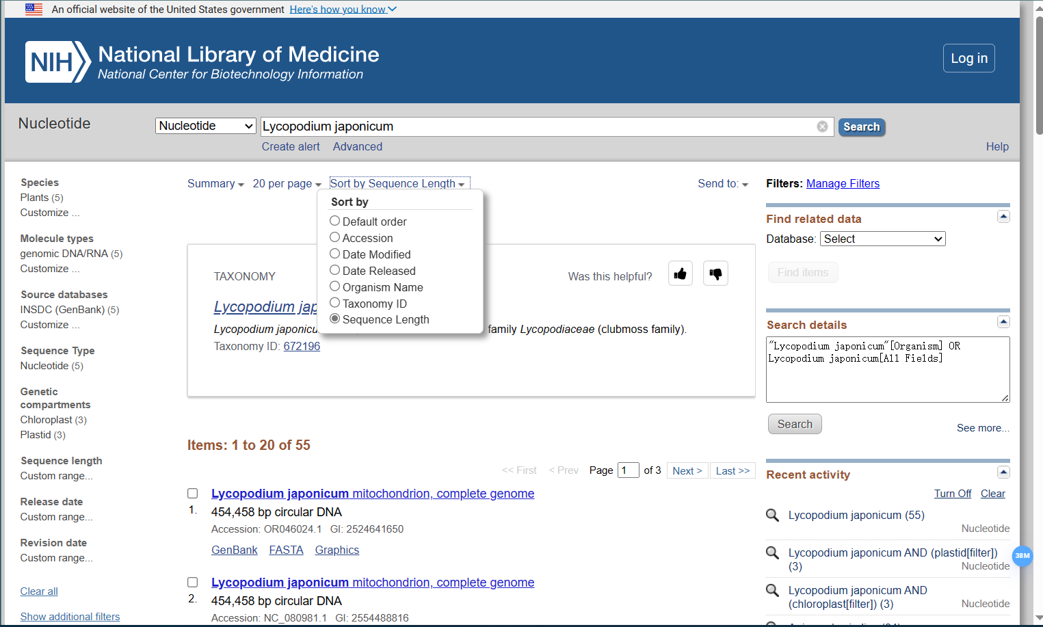Click magnifier icon beside Lycopodium japonicum (55)
This screenshot has height=627, width=1043.
click(772, 516)
